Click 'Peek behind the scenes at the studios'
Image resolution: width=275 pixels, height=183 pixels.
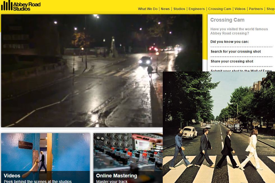tap(38, 181)
